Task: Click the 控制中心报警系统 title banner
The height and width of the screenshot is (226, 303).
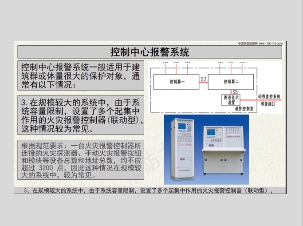Action: (x=150, y=52)
